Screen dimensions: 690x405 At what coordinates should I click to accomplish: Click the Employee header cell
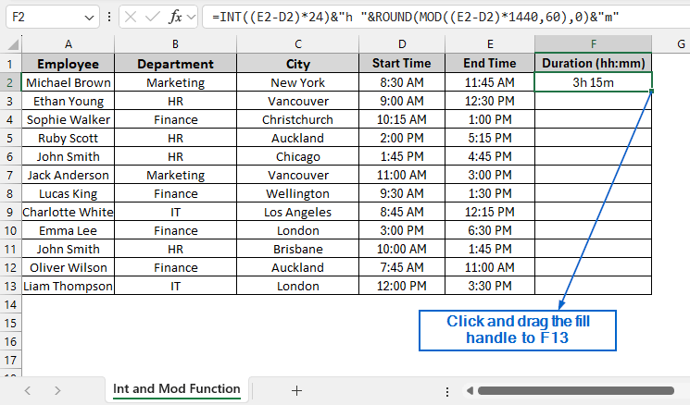pyautogui.click(x=69, y=64)
